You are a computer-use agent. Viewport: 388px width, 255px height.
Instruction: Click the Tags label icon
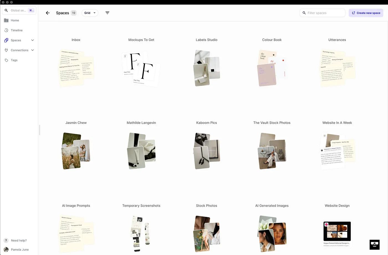pos(6,60)
